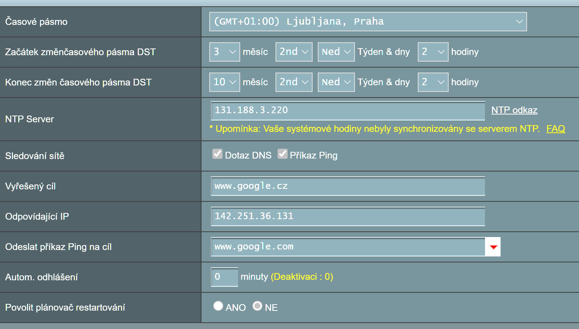Open DST end month dropdown showing 10
This screenshot has height=329, width=579.
click(x=225, y=82)
